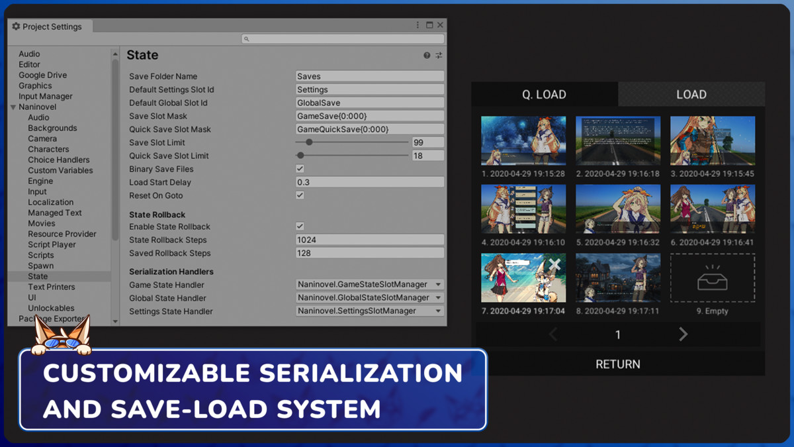794x447 pixels.
Task: Toggle the Reset On Goto checkbox
Action: point(300,195)
